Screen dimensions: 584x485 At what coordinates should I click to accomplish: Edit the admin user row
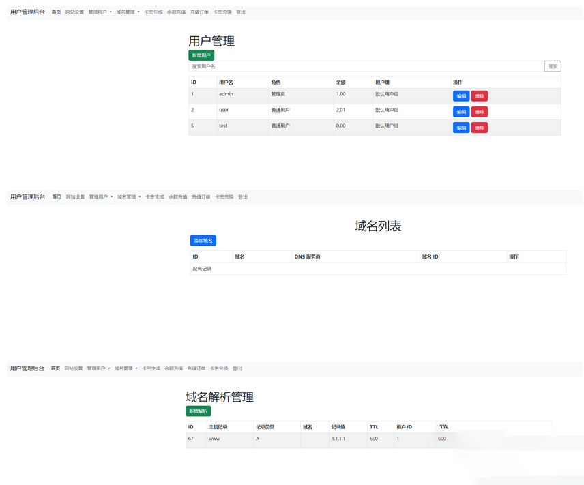click(x=461, y=96)
